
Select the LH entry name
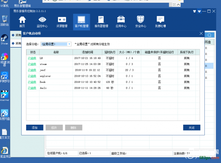(41, 58)
